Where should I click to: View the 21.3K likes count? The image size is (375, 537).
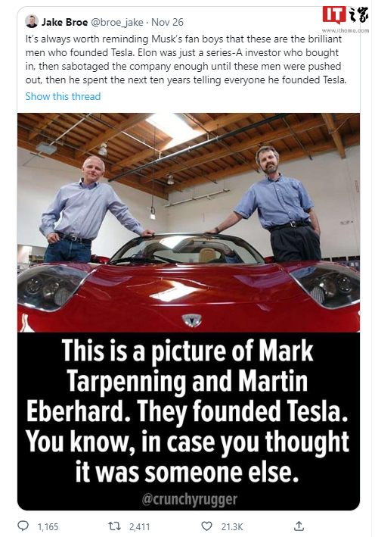(x=232, y=526)
